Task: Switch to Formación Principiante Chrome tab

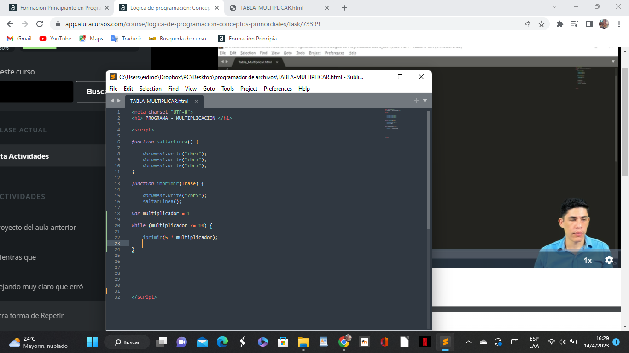Action: [x=59, y=8]
